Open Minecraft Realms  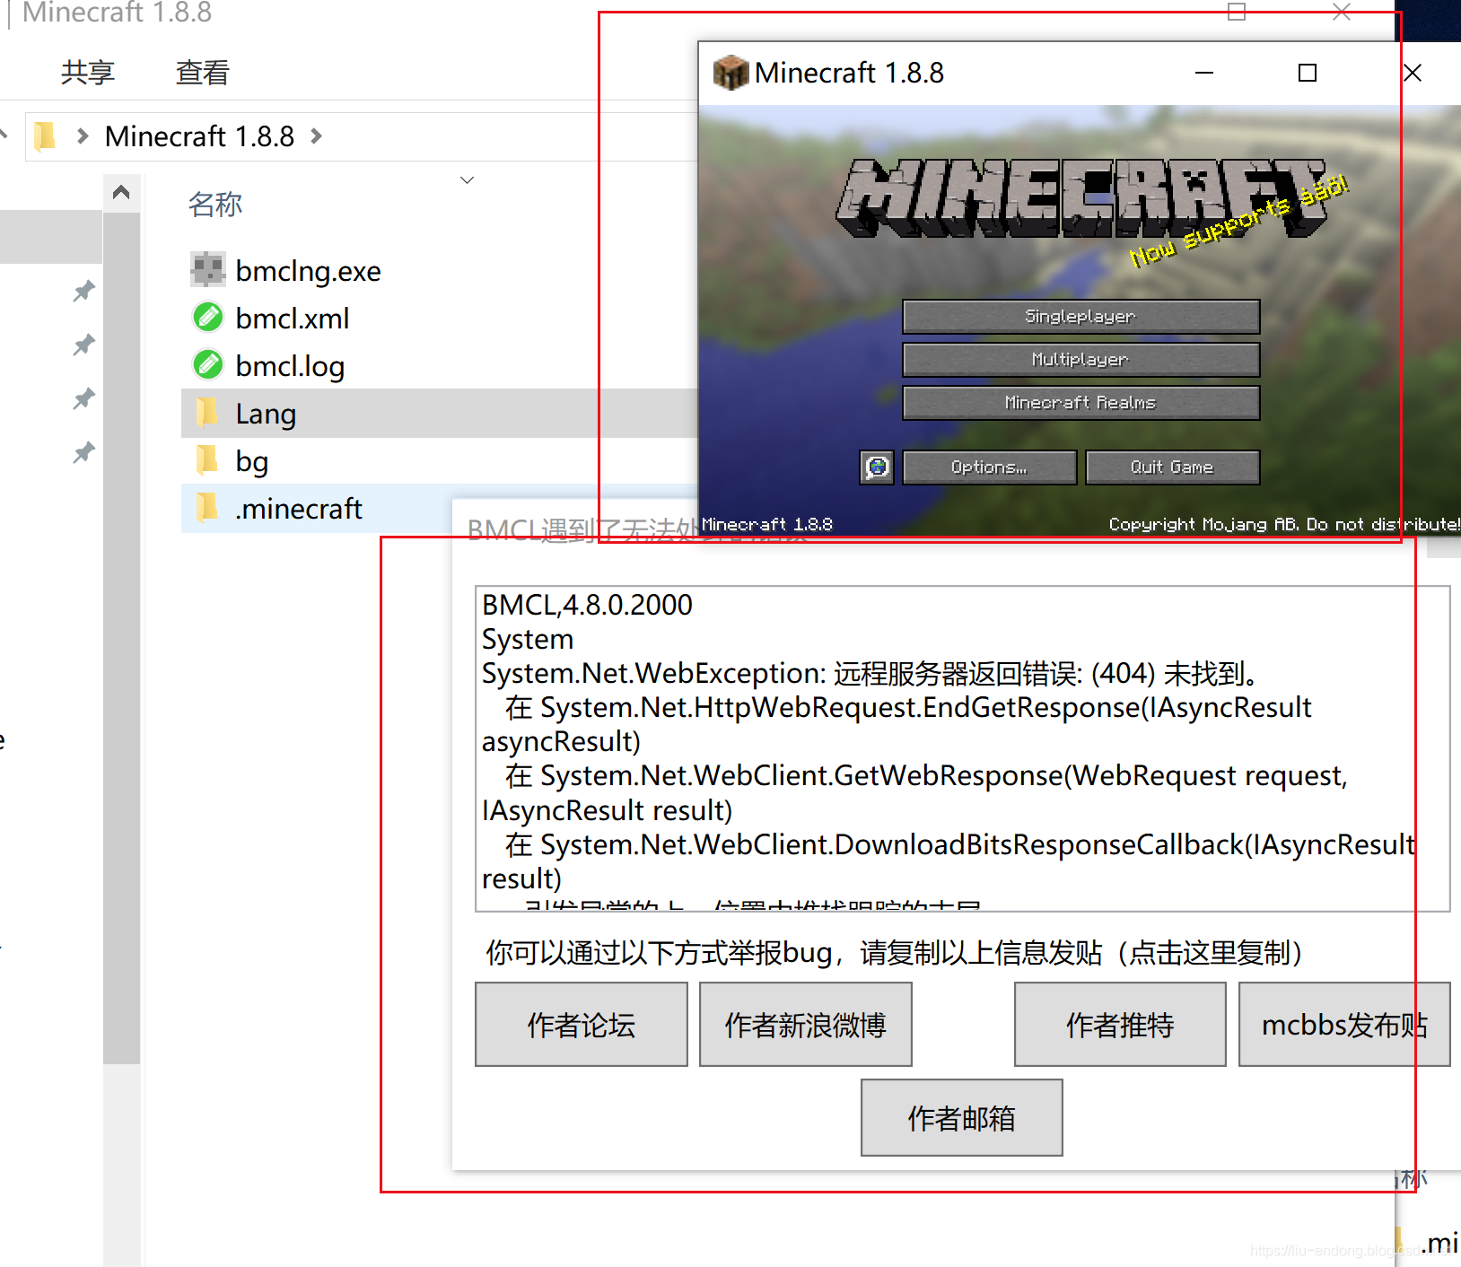[1081, 403]
